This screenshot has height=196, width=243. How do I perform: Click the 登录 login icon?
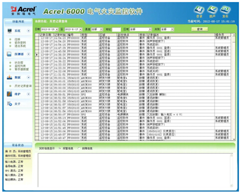[x=199, y=10]
